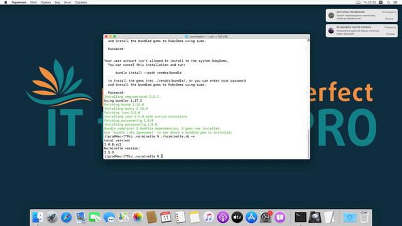Click the macOS Catalina notification icon
402x226 pixels.
tap(331, 31)
